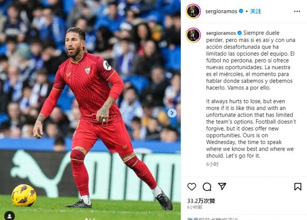This screenshot has width=307, height=220.
Task: Click the tagged people icon on the photo
Action: pos(9,216)
